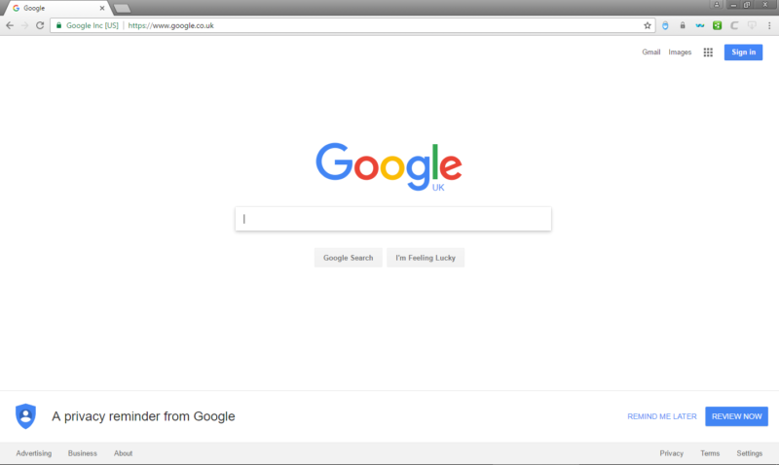This screenshot has height=465, width=779.
Task: Choose REMIND ME LATER
Action: 662,416
